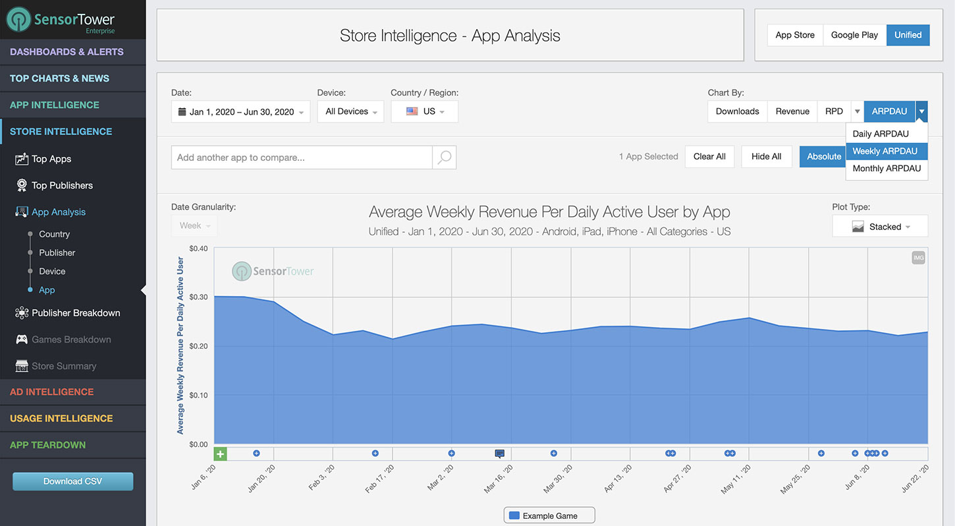
Task: Click Clear All to remove selected apps
Action: click(709, 156)
